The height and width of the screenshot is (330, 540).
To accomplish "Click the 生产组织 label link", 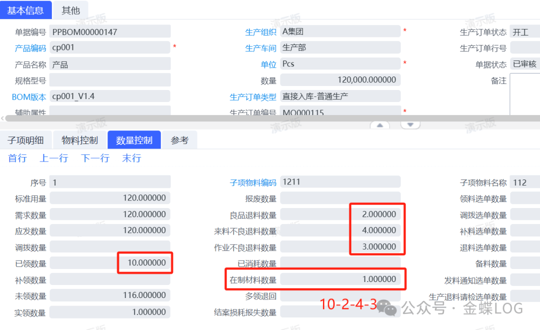I will [x=260, y=32].
